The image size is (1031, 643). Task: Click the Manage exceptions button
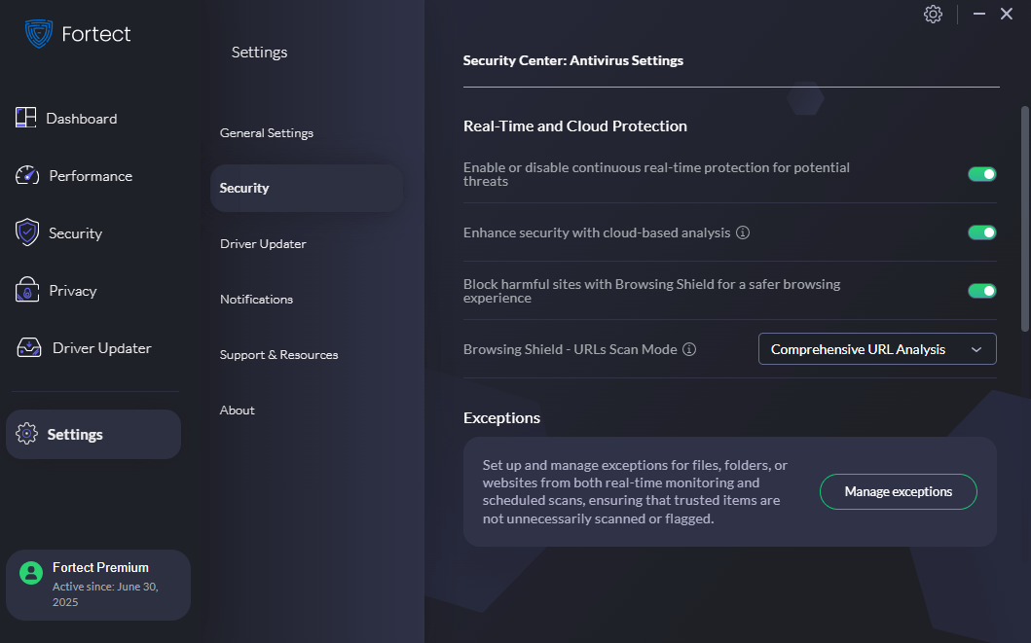point(898,491)
